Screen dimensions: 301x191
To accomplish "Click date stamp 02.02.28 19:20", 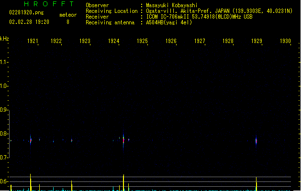I will pyautogui.click(x=29, y=22).
